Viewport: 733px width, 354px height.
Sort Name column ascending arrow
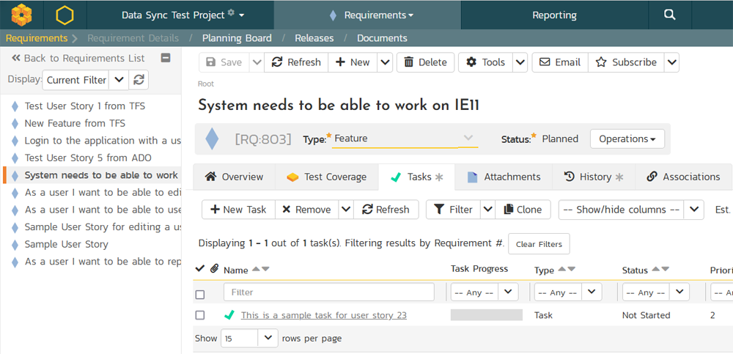coord(256,269)
